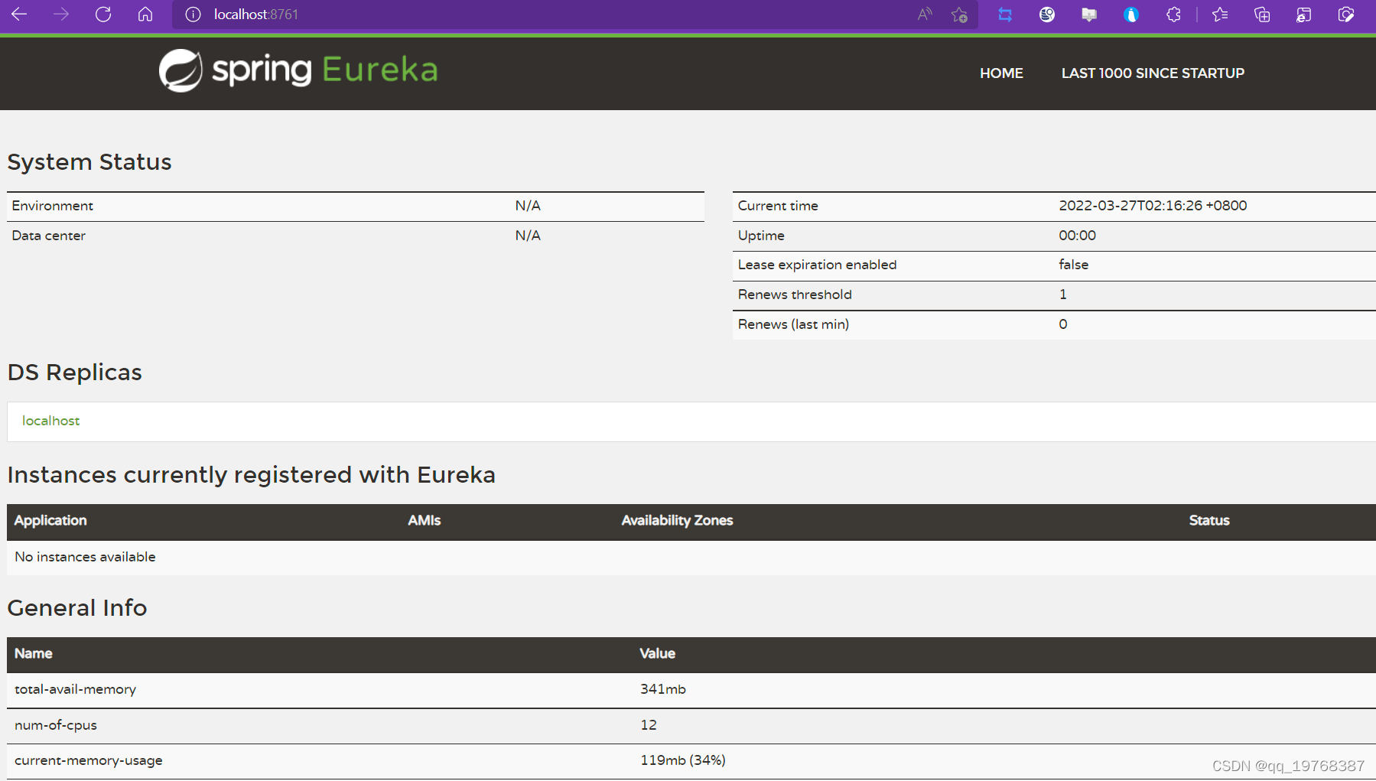
Task: Click the total-avail-memory row name
Action: click(75, 689)
